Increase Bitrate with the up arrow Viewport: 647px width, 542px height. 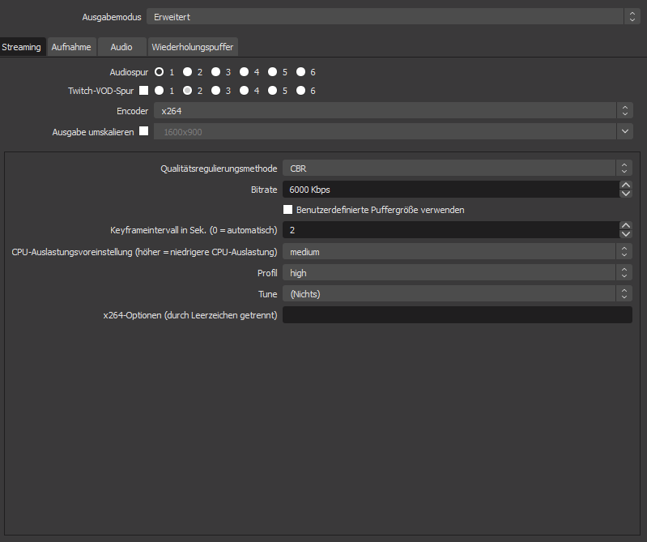coord(626,185)
